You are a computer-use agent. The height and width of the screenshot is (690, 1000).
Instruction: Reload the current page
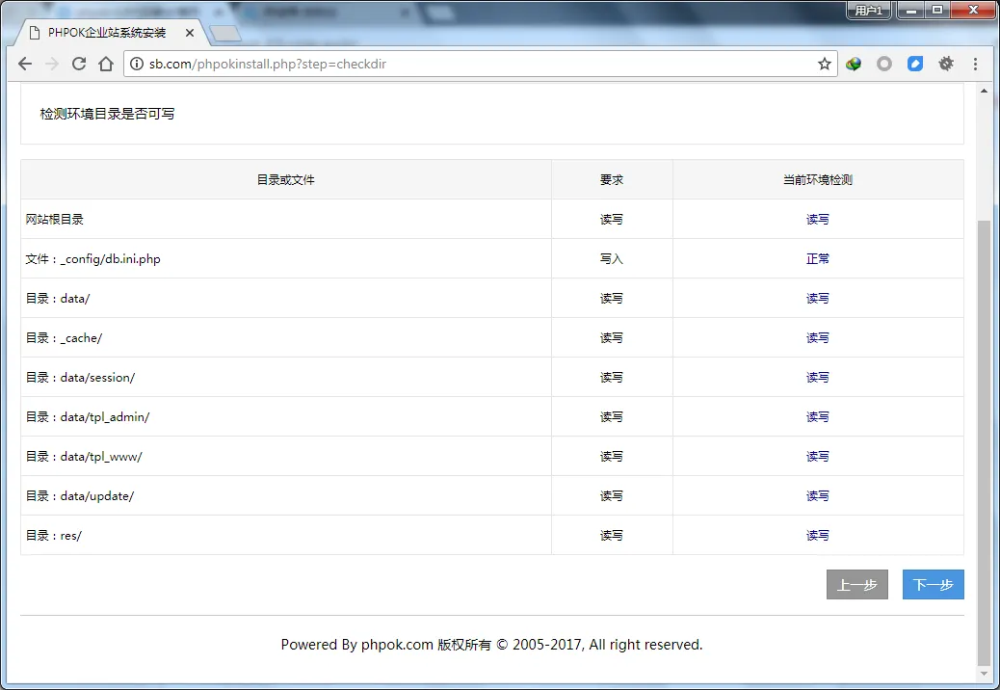(x=79, y=64)
